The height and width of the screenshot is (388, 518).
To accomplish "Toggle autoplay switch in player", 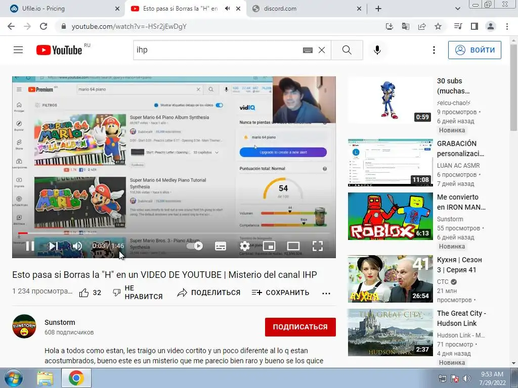I will point(195,246).
